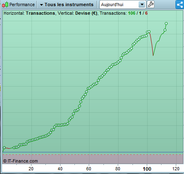Click axis label 20
The width and height of the screenshot is (184, 174).
[x=31, y=169]
